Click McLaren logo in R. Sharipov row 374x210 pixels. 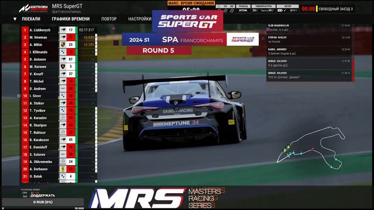[63, 125]
